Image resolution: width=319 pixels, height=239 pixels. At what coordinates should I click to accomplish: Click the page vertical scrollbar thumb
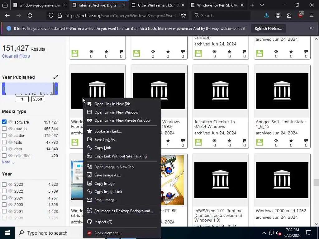pos(316,182)
